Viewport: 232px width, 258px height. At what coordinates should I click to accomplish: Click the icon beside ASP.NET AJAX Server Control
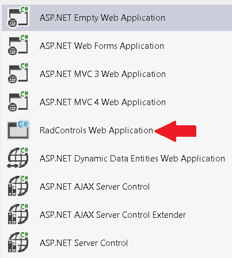coord(18,186)
